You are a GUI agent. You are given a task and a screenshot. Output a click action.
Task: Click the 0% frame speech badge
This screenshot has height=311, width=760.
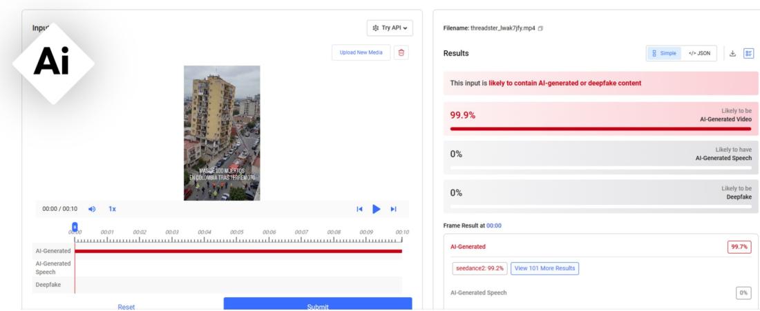(743, 292)
